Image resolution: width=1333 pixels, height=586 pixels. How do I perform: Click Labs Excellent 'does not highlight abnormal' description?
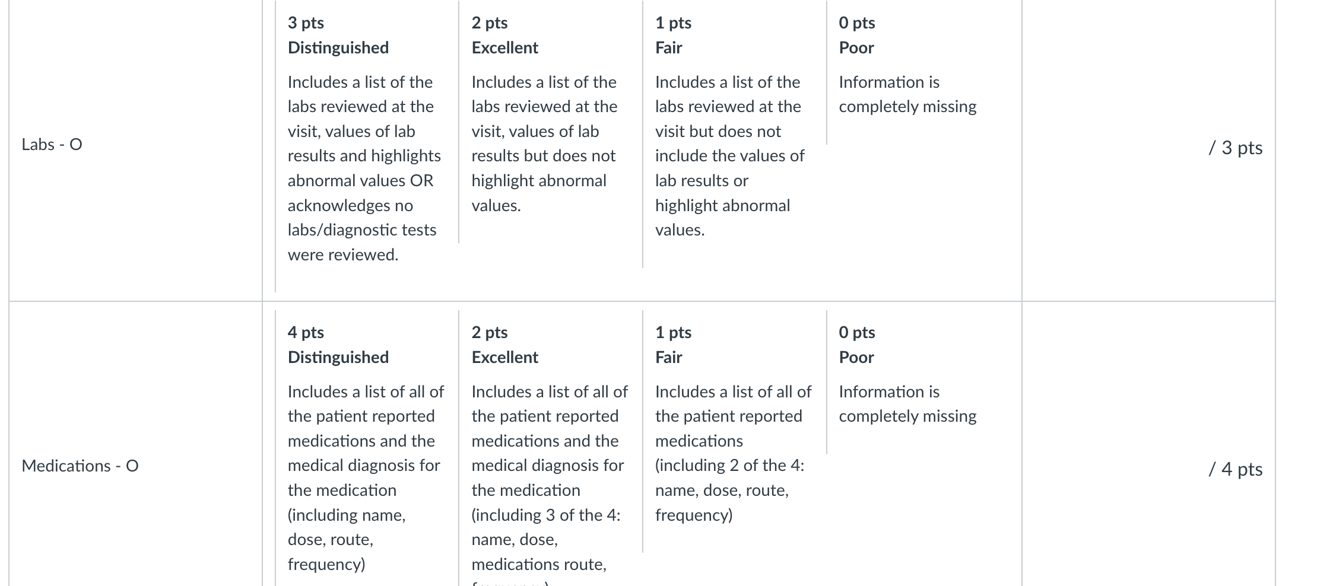pyautogui.click(x=544, y=168)
